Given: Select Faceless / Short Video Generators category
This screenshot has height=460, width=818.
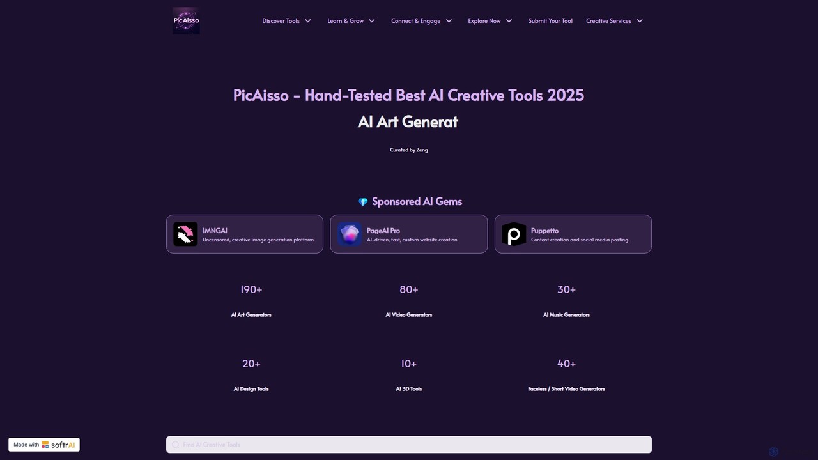Looking at the screenshot, I should 566,389.
